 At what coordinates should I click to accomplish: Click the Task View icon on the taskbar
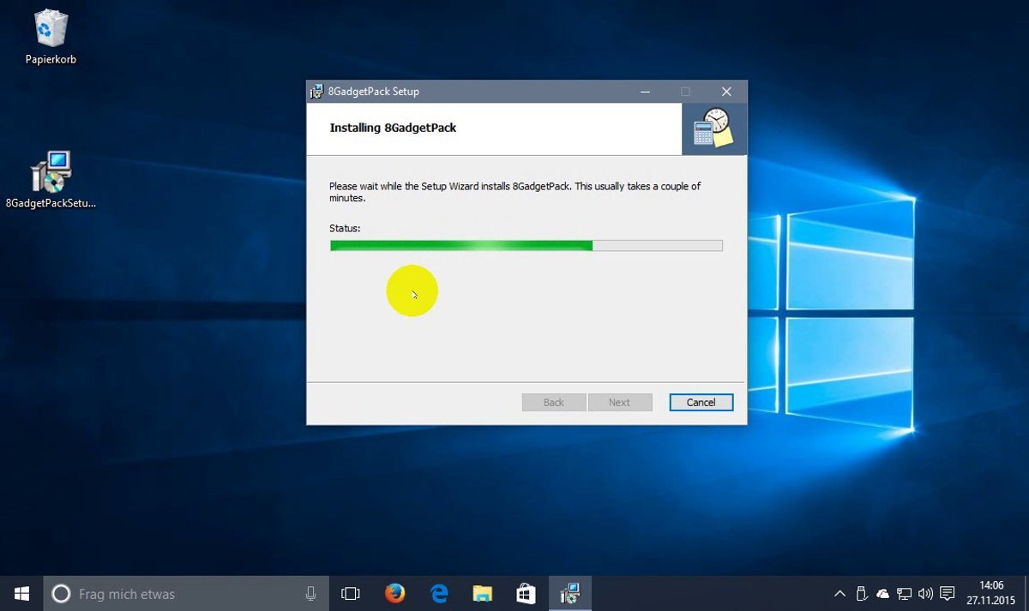(x=351, y=592)
